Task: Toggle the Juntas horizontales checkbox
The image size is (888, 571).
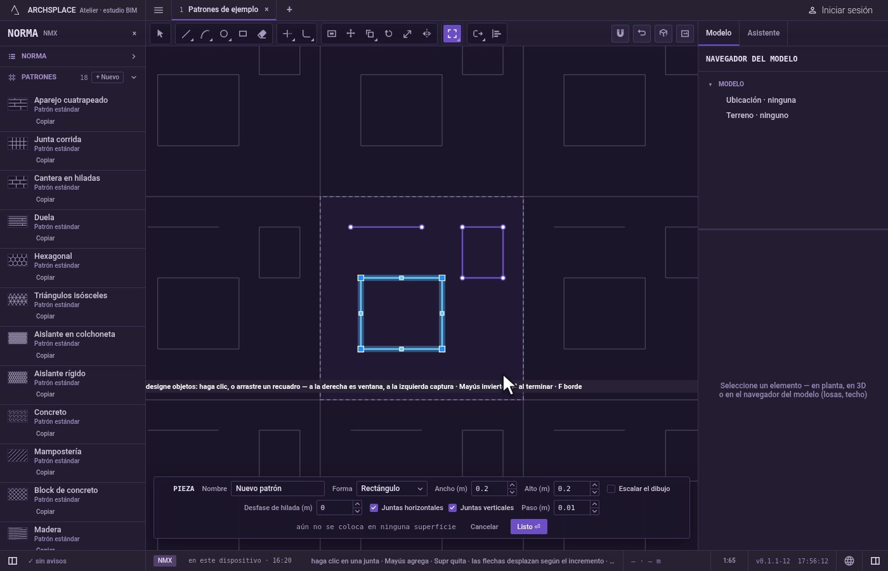Action: 374,508
